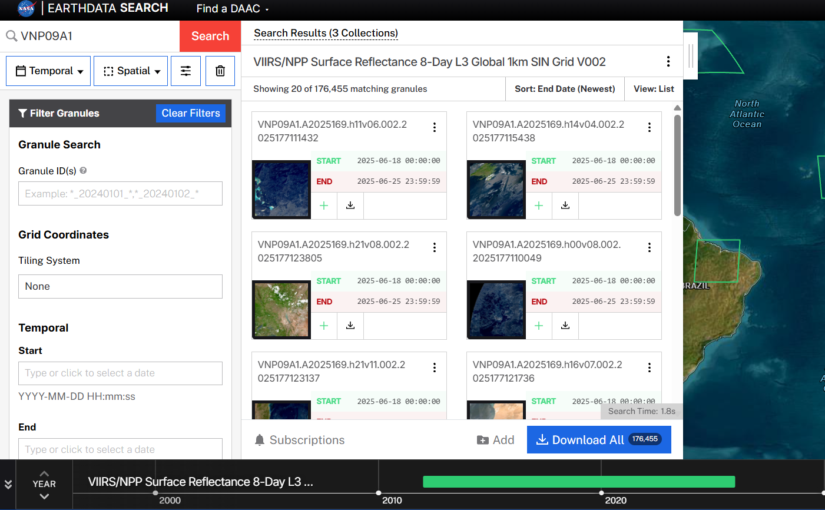Click the Granule ID(s) help icon
The height and width of the screenshot is (510, 825).
click(x=83, y=171)
